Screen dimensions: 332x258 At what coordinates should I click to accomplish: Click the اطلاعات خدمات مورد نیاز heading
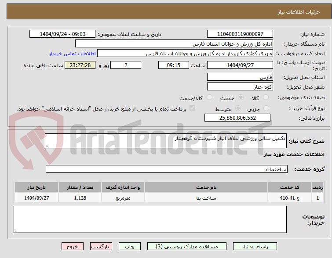pos(294,155)
